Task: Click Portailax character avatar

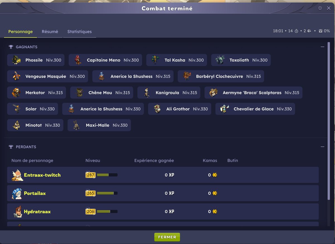Action: 17,193
